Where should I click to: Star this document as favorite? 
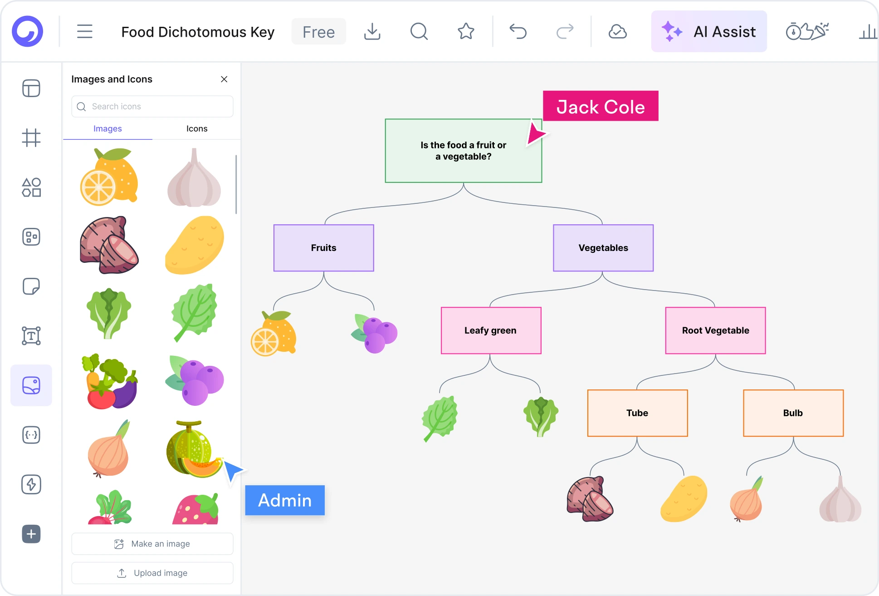[465, 31]
